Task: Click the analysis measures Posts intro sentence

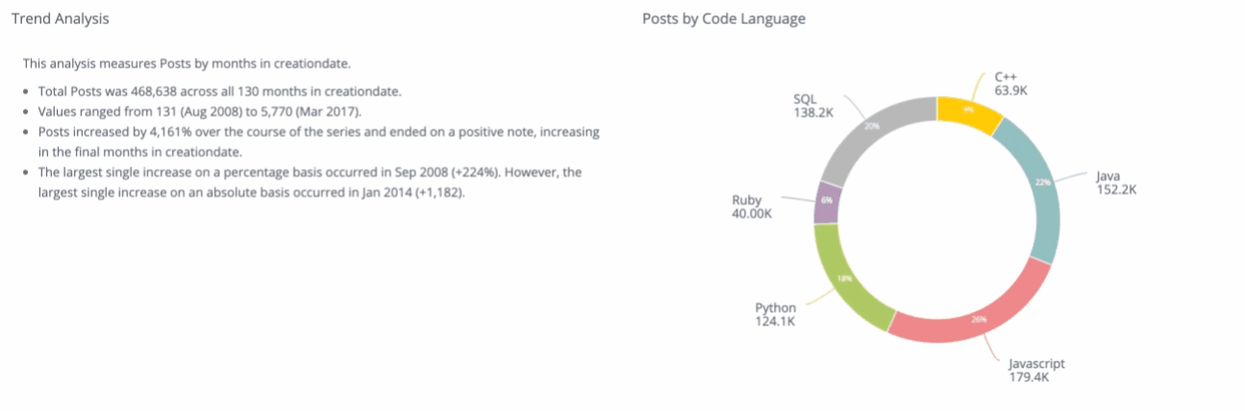Action: pos(187,64)
